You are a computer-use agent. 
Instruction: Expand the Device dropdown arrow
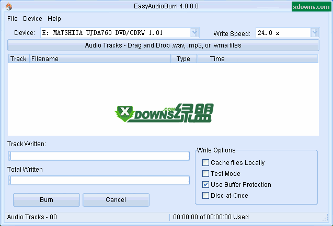[x=194, y=33]
